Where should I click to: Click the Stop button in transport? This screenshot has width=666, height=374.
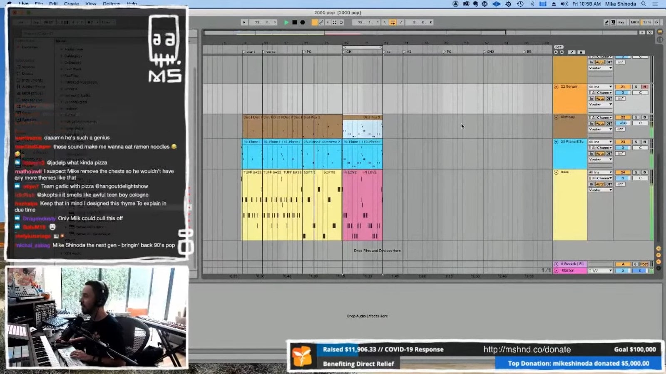point(295,22)
